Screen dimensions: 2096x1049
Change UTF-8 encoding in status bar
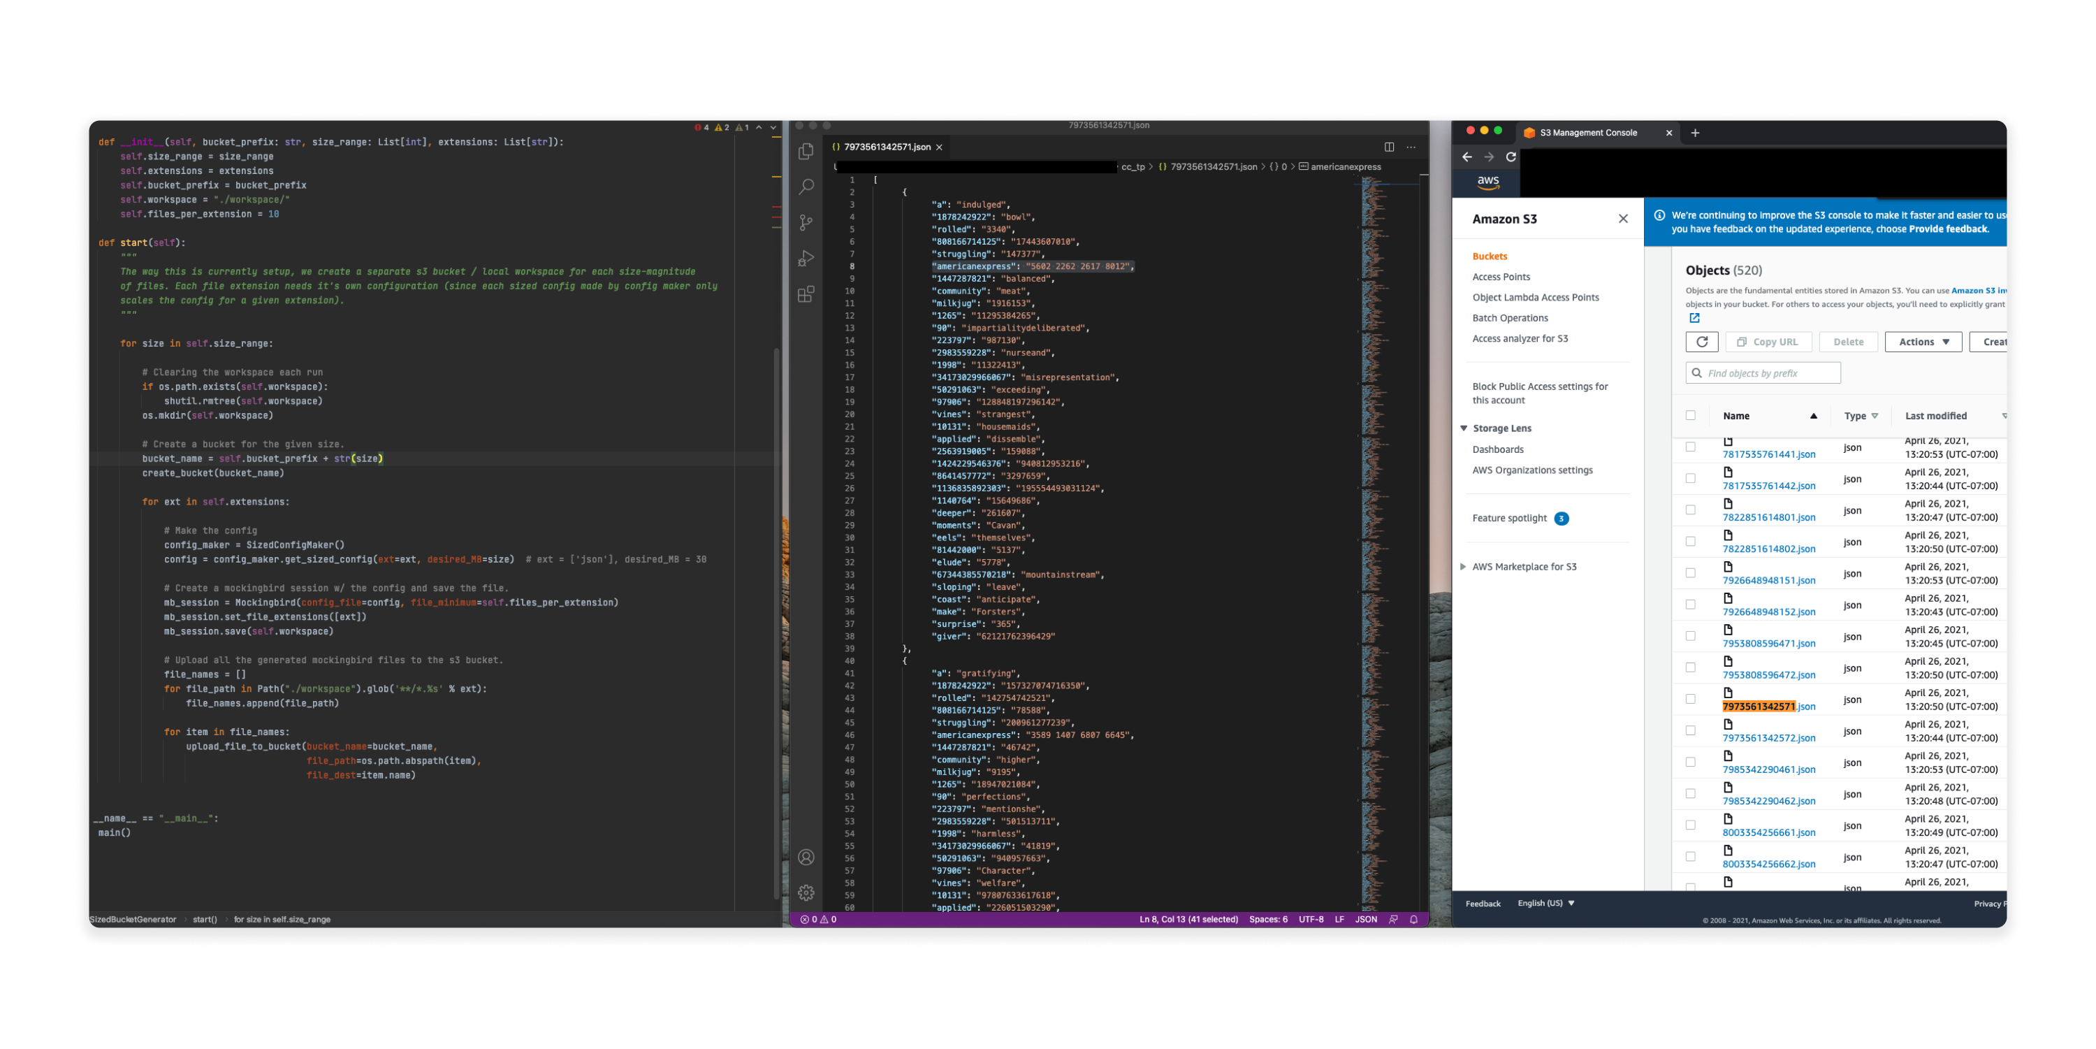click(1311, 920)
